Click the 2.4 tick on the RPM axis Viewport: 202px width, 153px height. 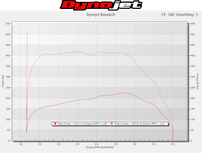(x=78, y=144)
